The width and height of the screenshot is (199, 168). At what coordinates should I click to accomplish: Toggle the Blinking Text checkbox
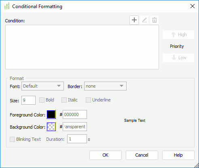(12, 139)
